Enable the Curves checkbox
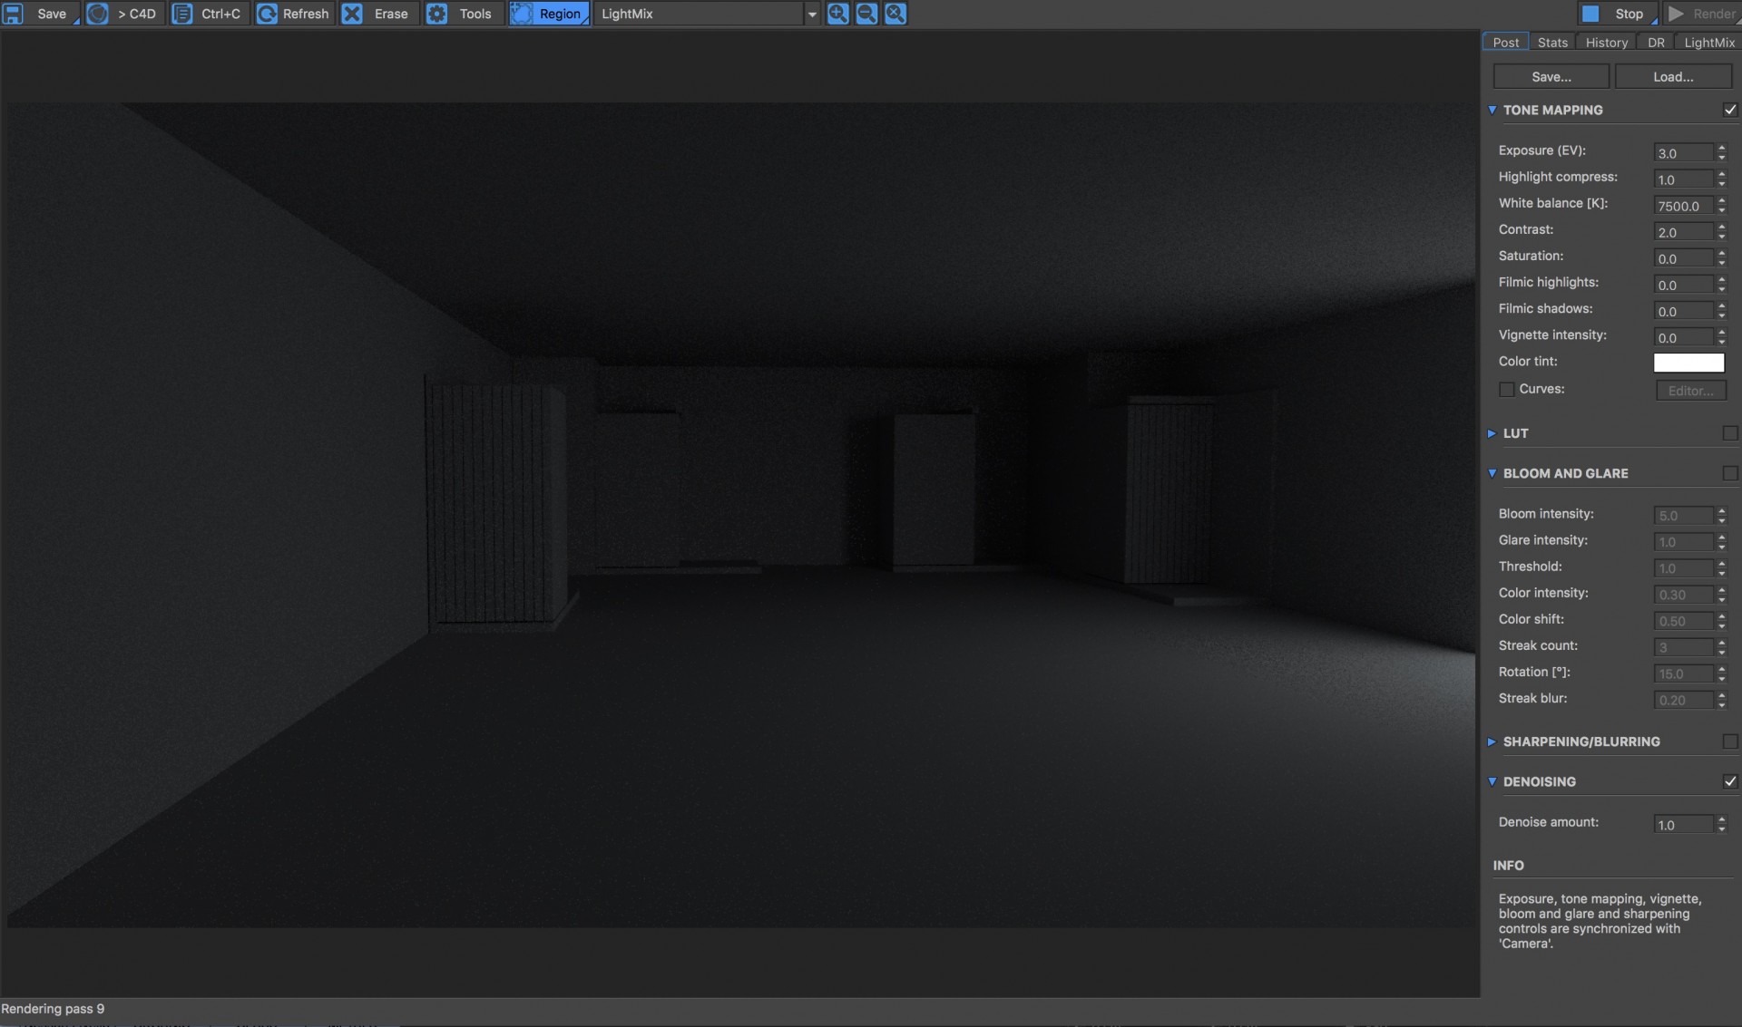This screenshot has height=1027, width=1742. tap(1507, 390)
